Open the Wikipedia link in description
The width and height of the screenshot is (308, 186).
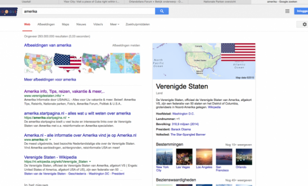(x=214, y=107)
